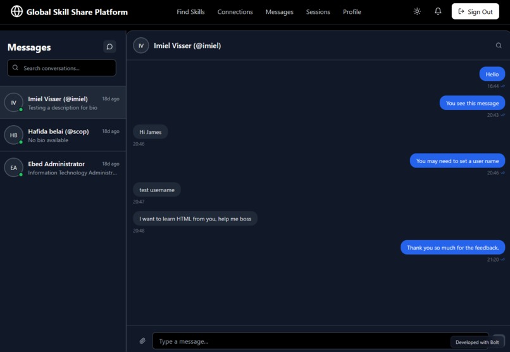510x352 pixels.
Task: Click the IV avatar in conversation list
Action: coord(14,102)
